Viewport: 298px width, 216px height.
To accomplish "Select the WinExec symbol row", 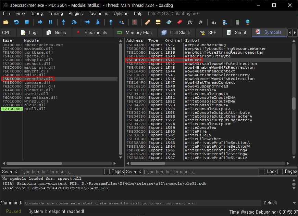I will (x=208, y=60).
